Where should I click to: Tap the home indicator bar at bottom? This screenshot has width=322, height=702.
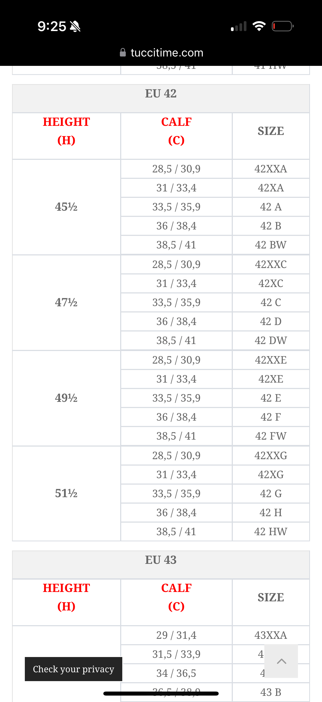point(161,693)
